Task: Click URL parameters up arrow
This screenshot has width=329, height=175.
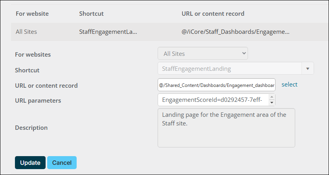Action: (272, 97)
